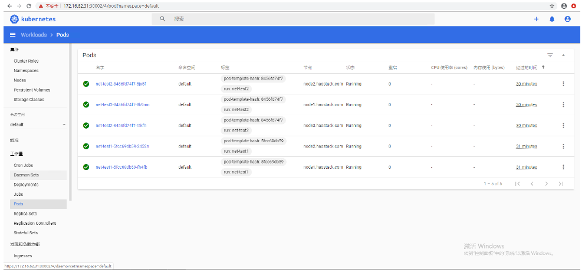Open the Pods table filter icon

550,55
